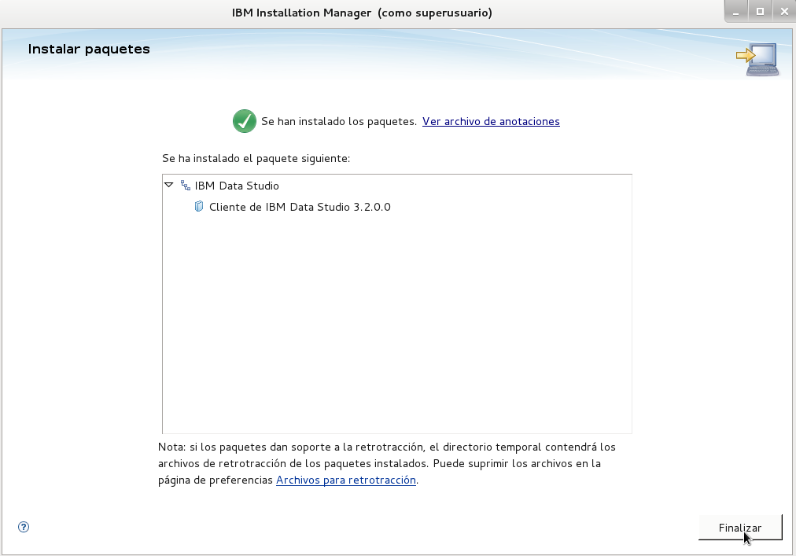Click the green success checkmark icon

coord(244,121)
